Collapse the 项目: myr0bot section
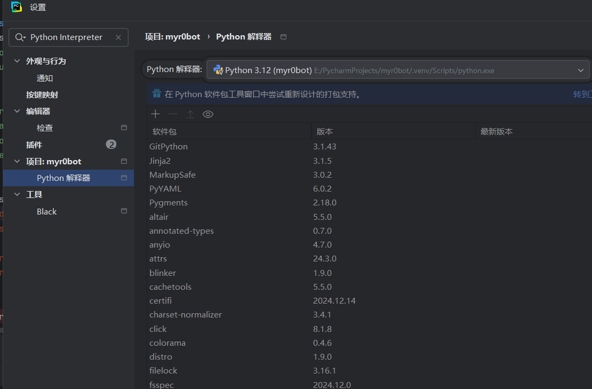592x389 pixels. click(x=17, y=161)
